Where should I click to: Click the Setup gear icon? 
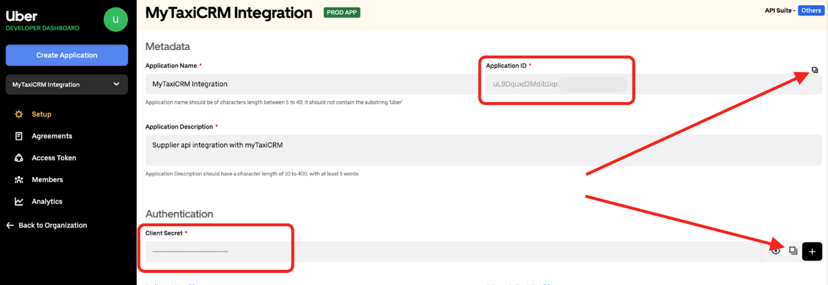click(19, 114)
